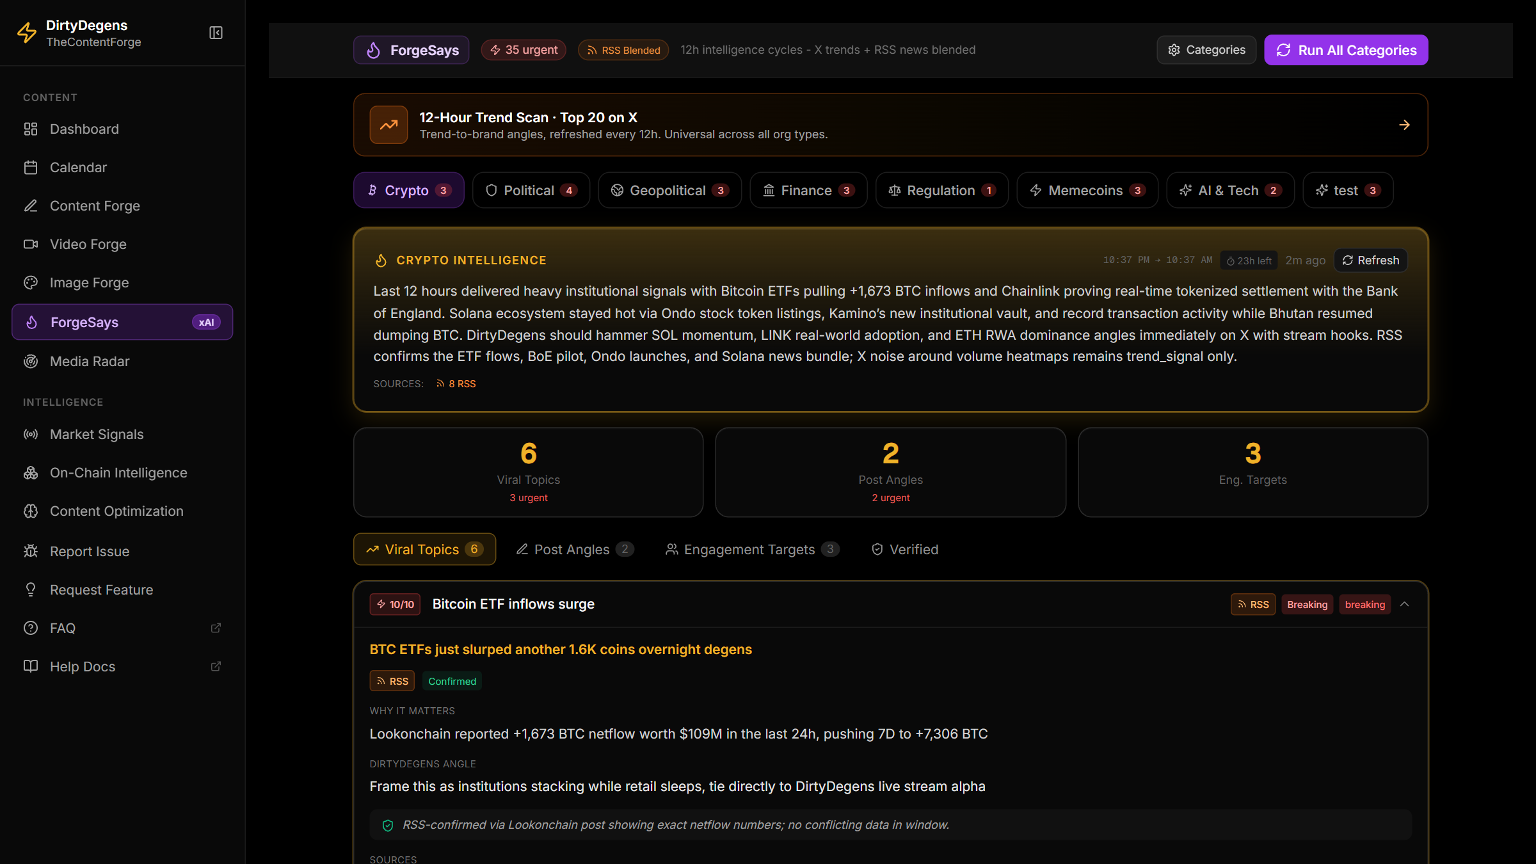
Task: Click the 8 RSS sources link
Action: 456,383
